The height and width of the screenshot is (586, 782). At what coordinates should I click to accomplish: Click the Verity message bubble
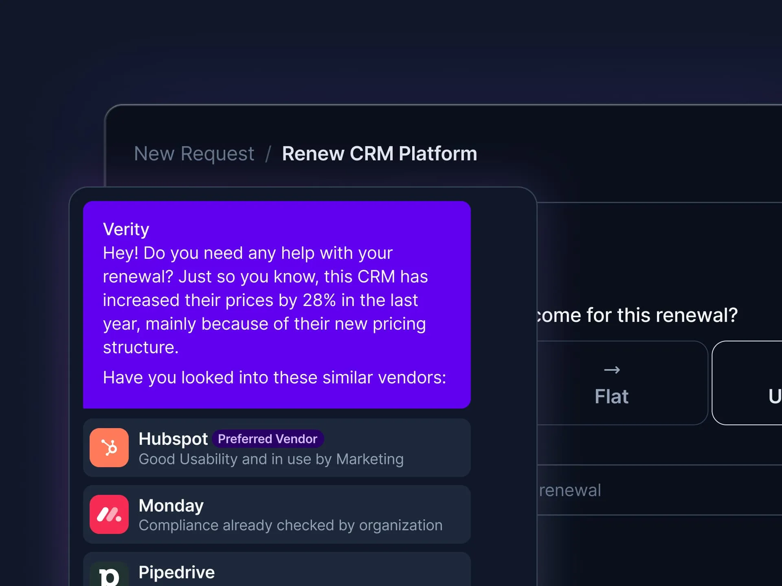pos(277,304)
